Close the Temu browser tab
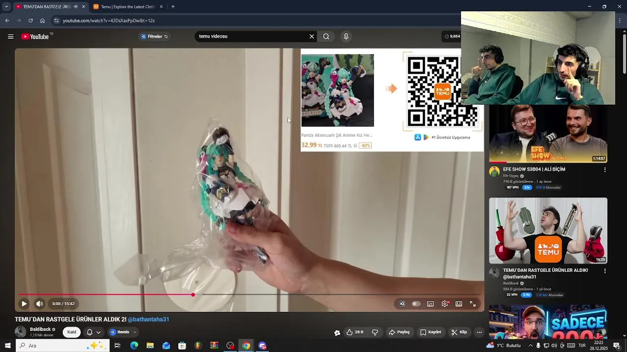The image size is (627, 352). point(161,7)
